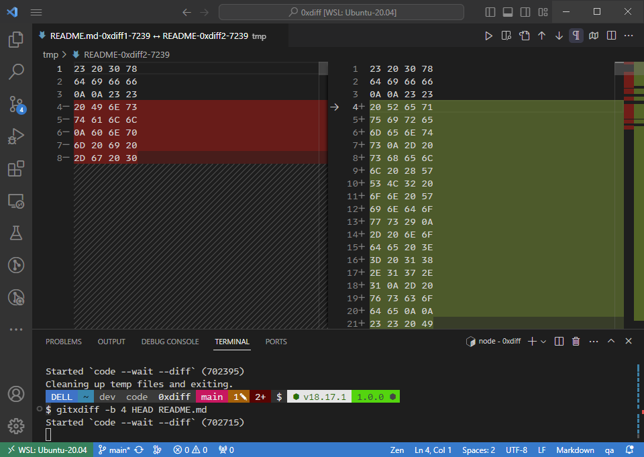644x457 pixels.
Task: Go to the previous change
Action: pyautogui.click(x=542, y=36)
